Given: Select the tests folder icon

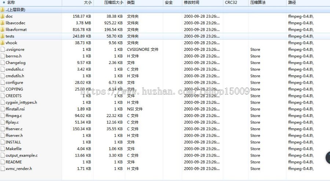Looking at the screenshot, I should point(2,36).
